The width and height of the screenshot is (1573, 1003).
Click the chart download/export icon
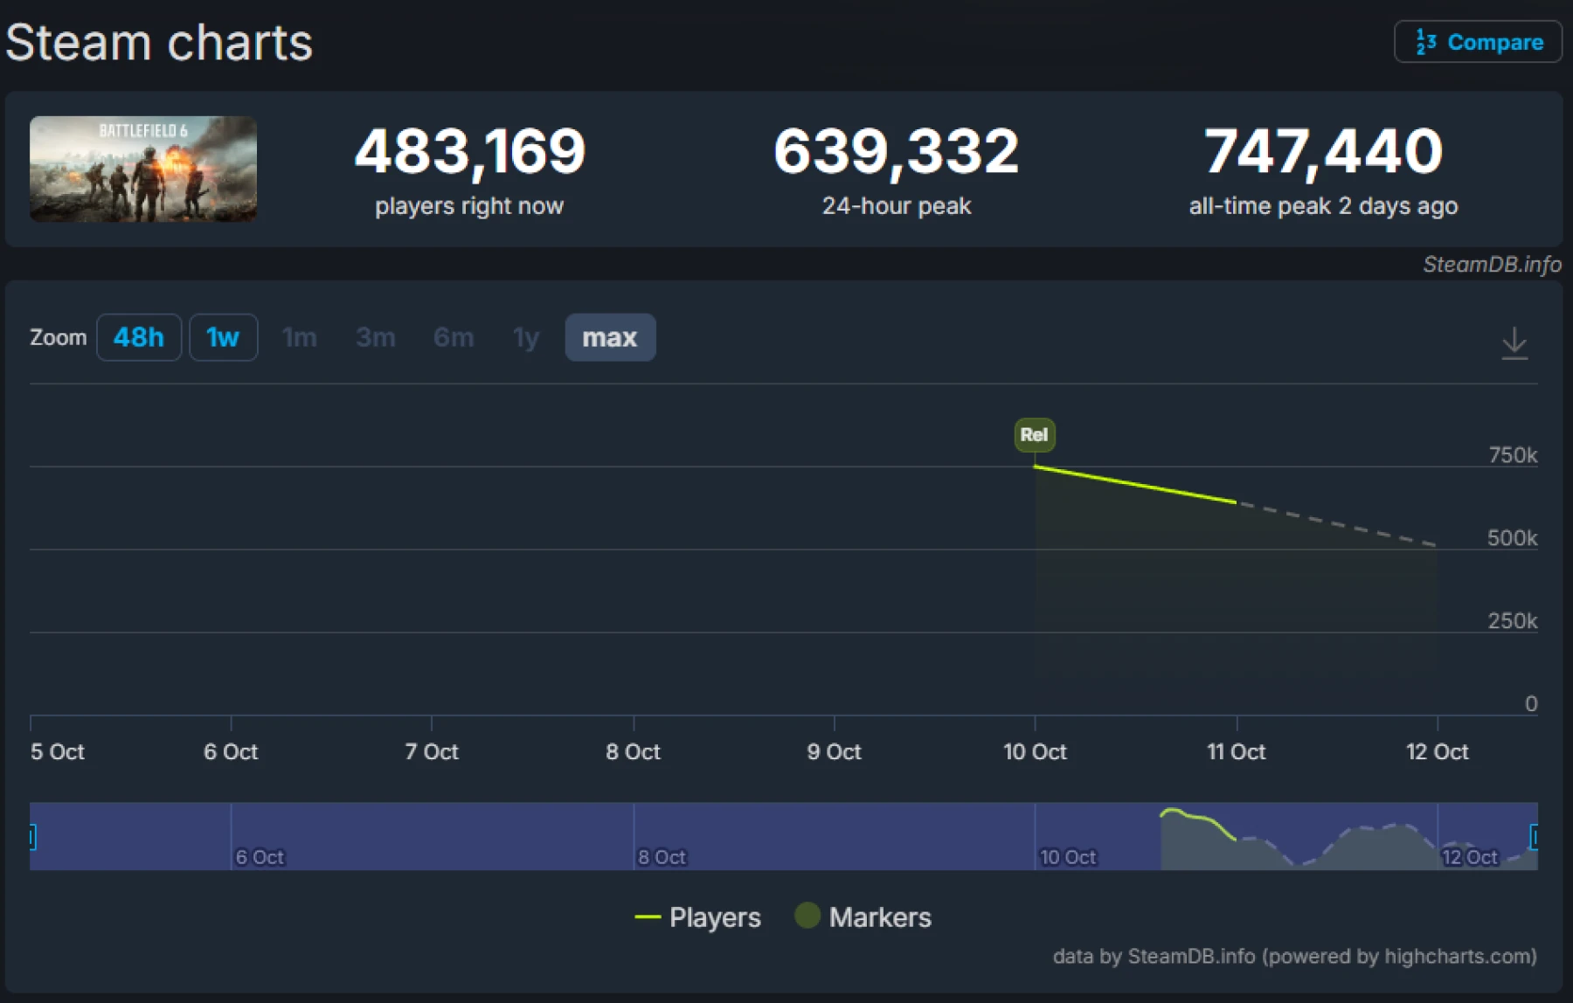[x=1516, y=343]
